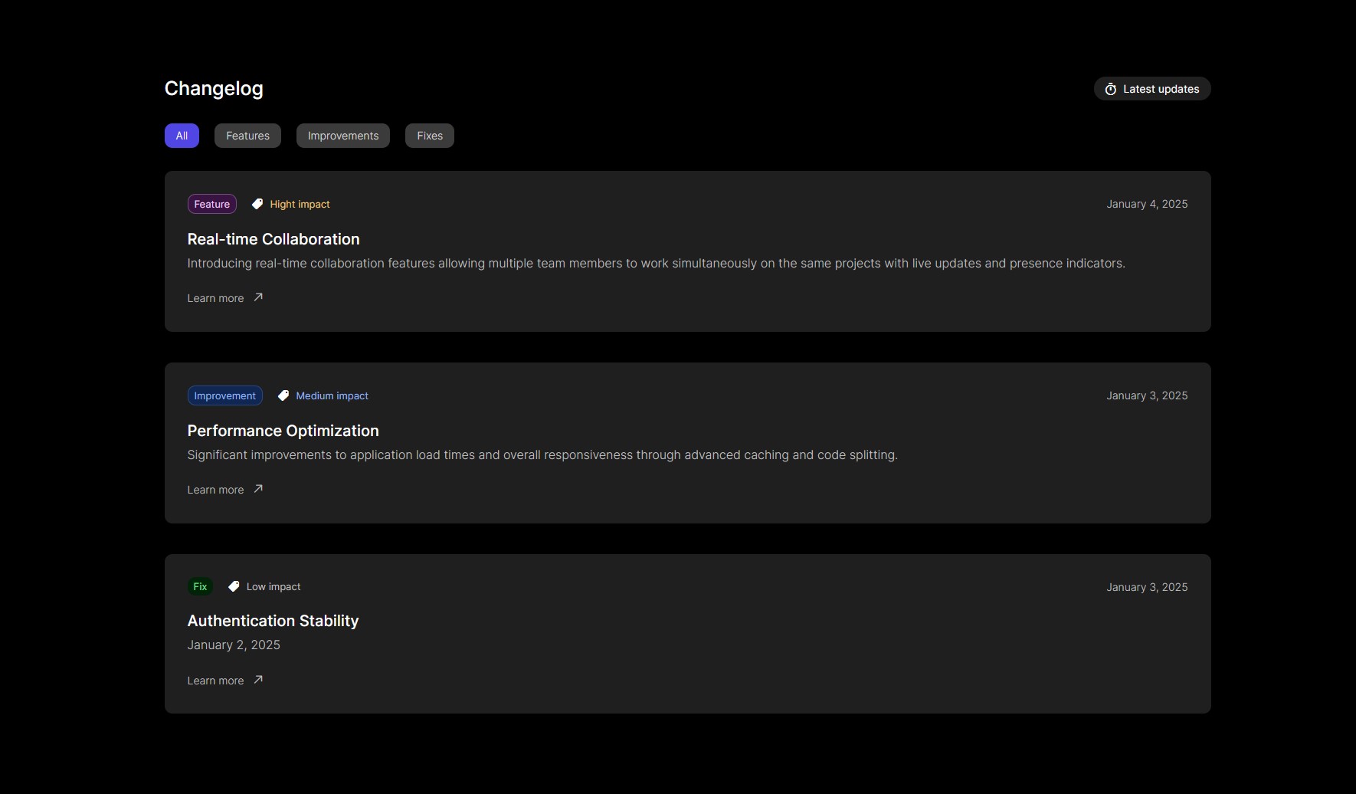Open the Real-time Collaboration entry title
Screen dimensions: 1356x794
pos(273,239)
